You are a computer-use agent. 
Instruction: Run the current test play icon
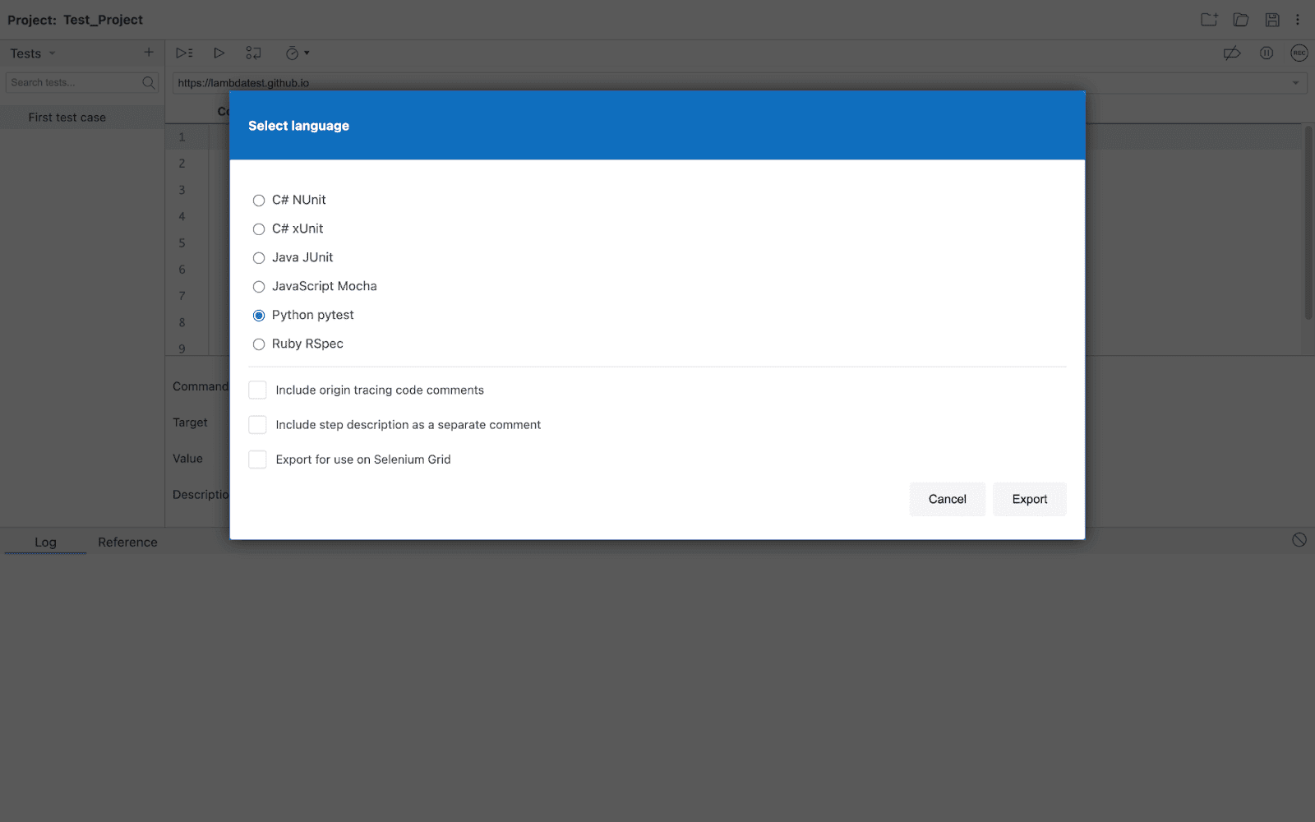coord(219,53)
